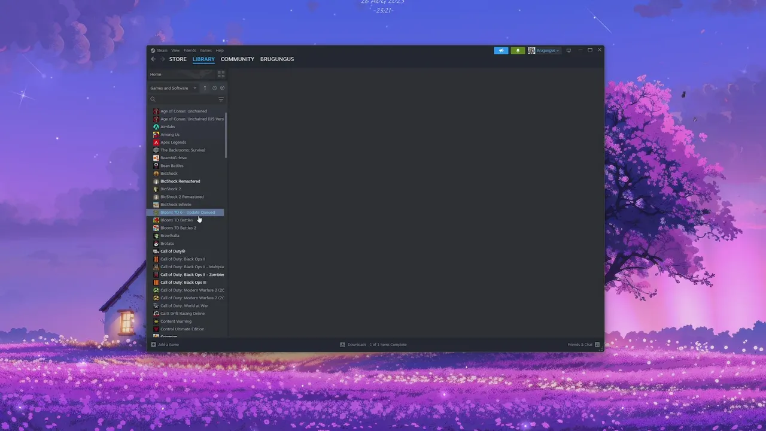
Task: Select Age of Conan: Unchained first entry
Action: (186, 111)
